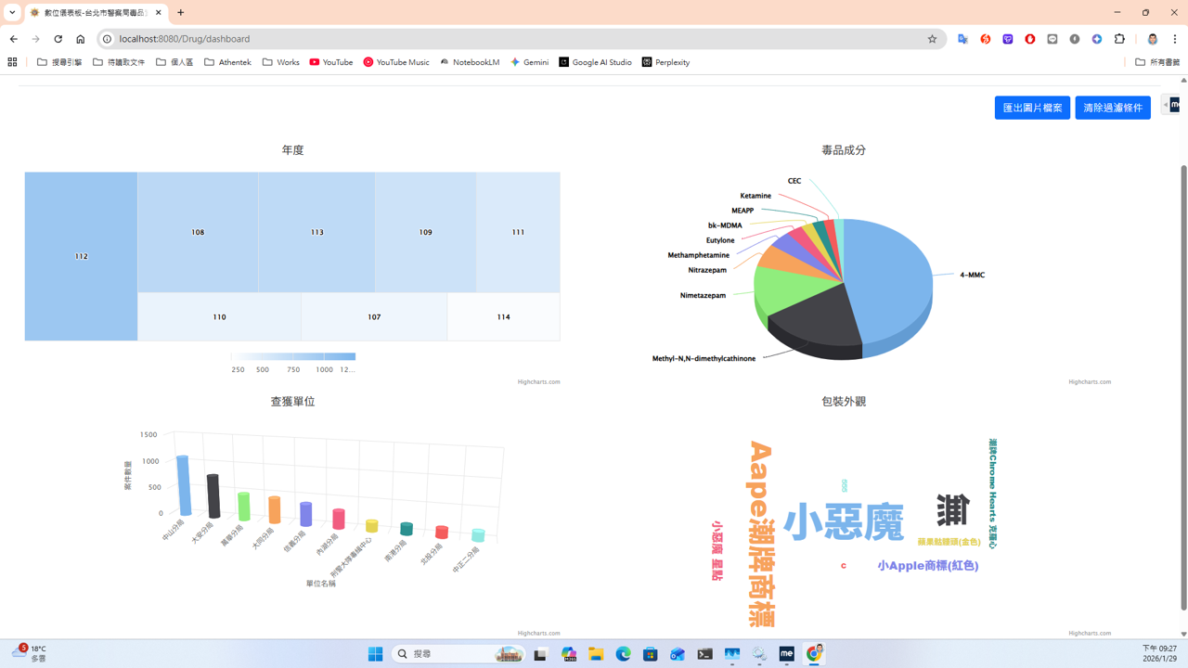
Task: Open the Chrome extensions puzzle icon
Action: (1120, 39)
